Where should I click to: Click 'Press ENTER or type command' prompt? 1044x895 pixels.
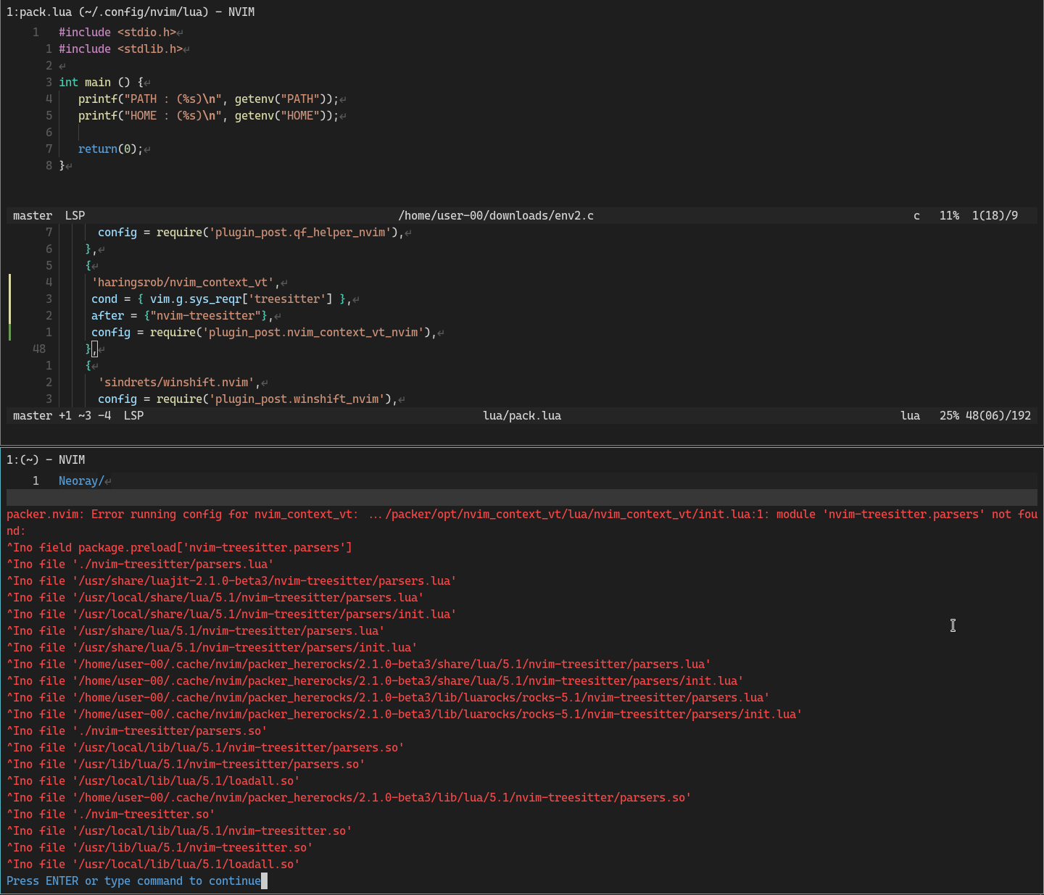[133, 881]
